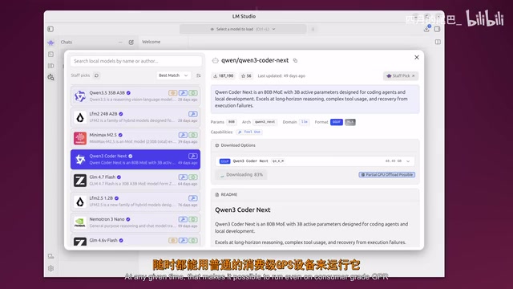The image size is (513, 289).
Task: Create a new chat with pencil icon
Action: tap(131, 43)
